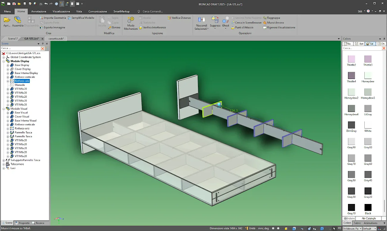Viewport: 387px width, 231px height.
Task: Expand the Telecamere tree node
Action: coord(4,164)
